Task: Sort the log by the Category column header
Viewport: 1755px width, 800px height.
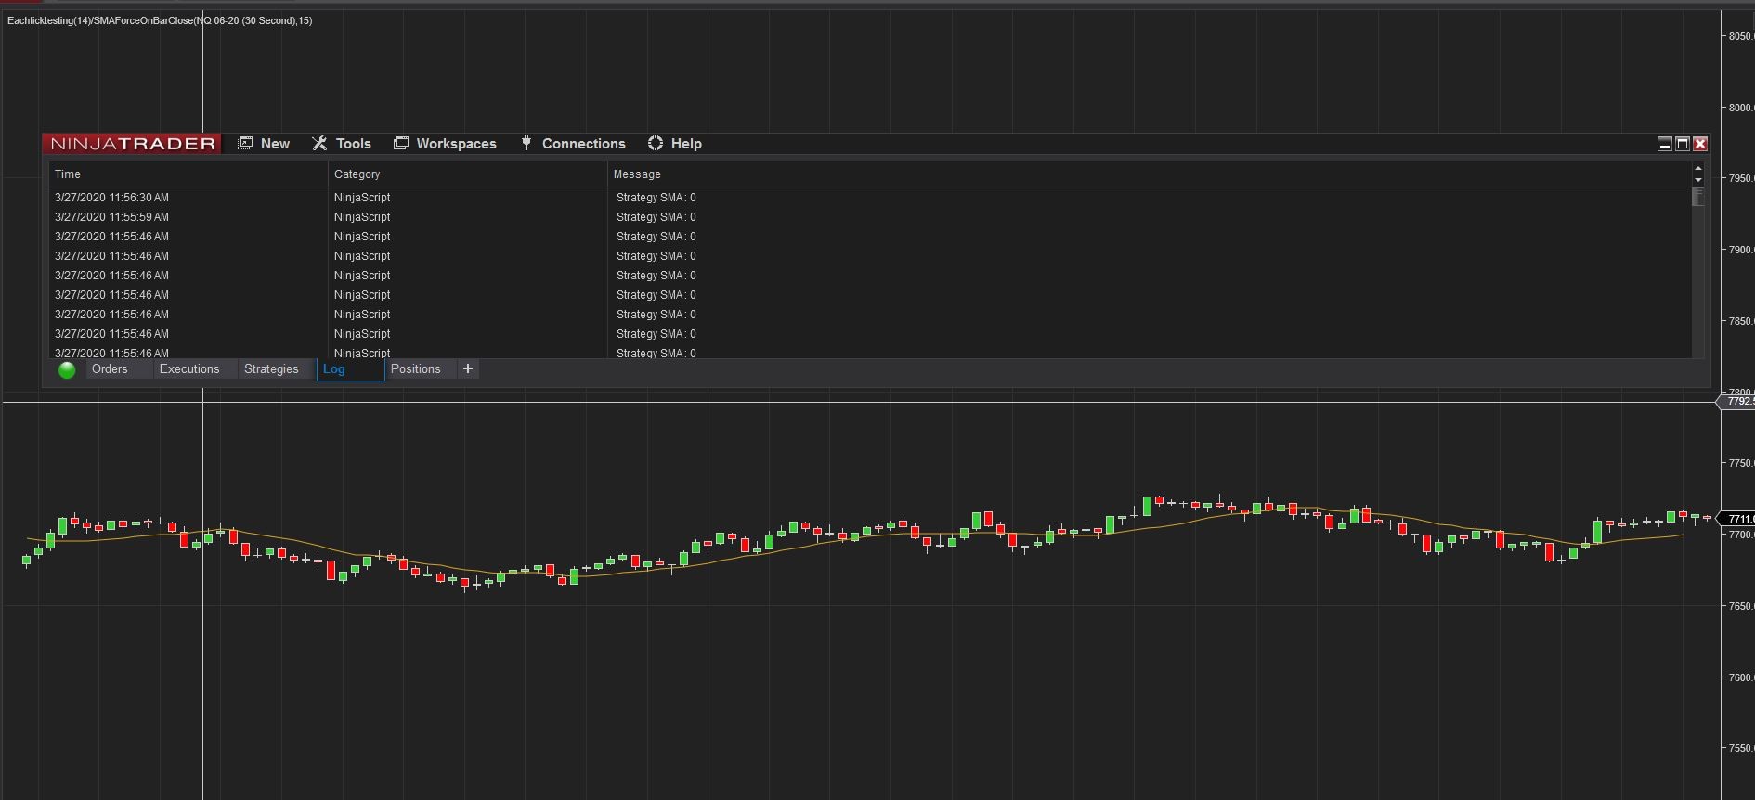Action: (468, 174)
